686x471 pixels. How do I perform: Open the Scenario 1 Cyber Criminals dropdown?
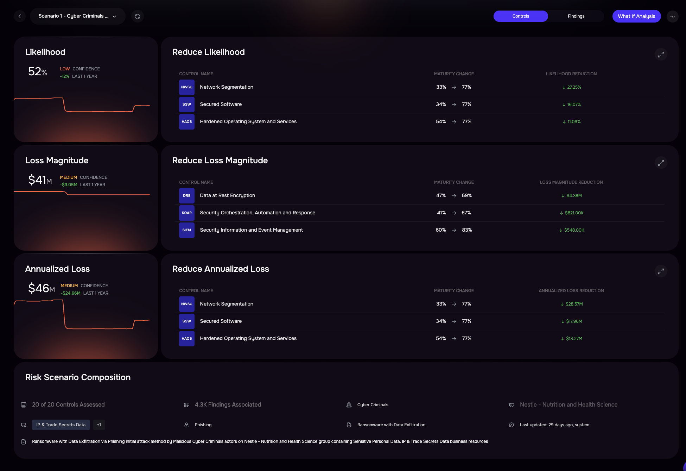[x=77, y=16]
